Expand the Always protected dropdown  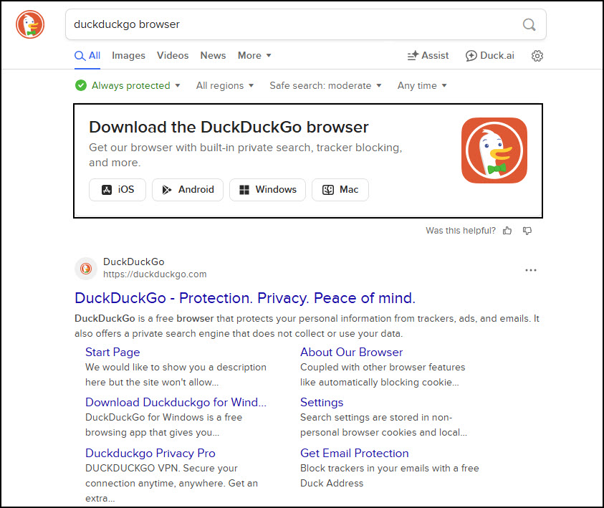tap(128, 86)
